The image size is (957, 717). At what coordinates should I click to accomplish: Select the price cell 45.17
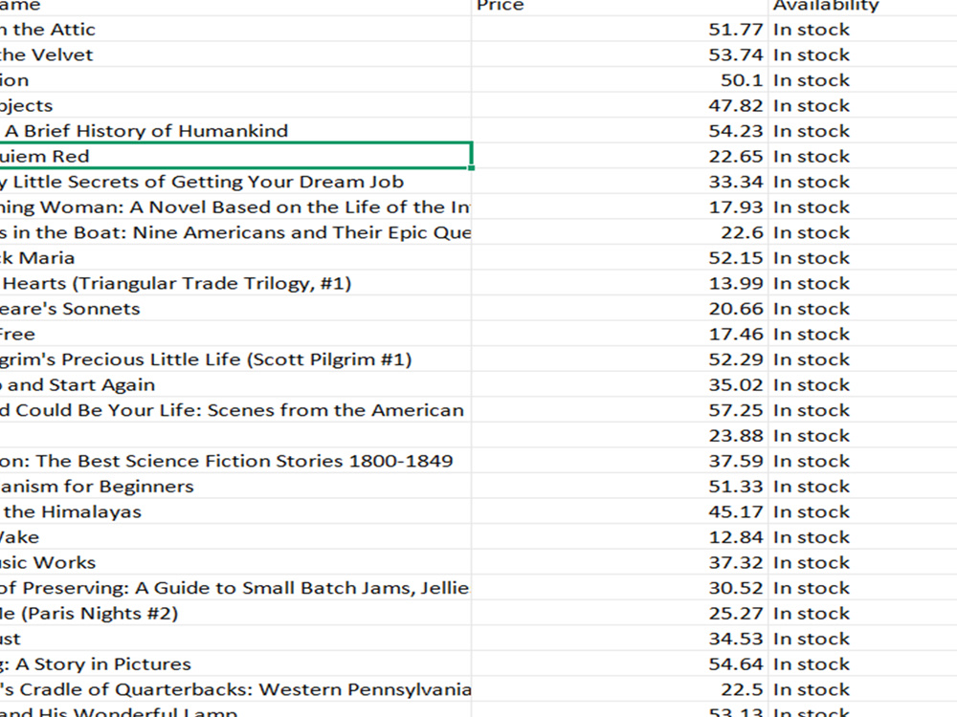click(x=619, y=511)
